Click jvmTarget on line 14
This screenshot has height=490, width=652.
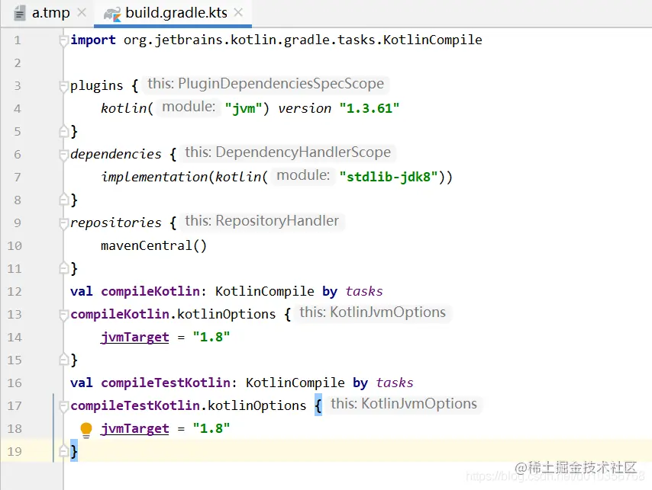coord(134,337)
